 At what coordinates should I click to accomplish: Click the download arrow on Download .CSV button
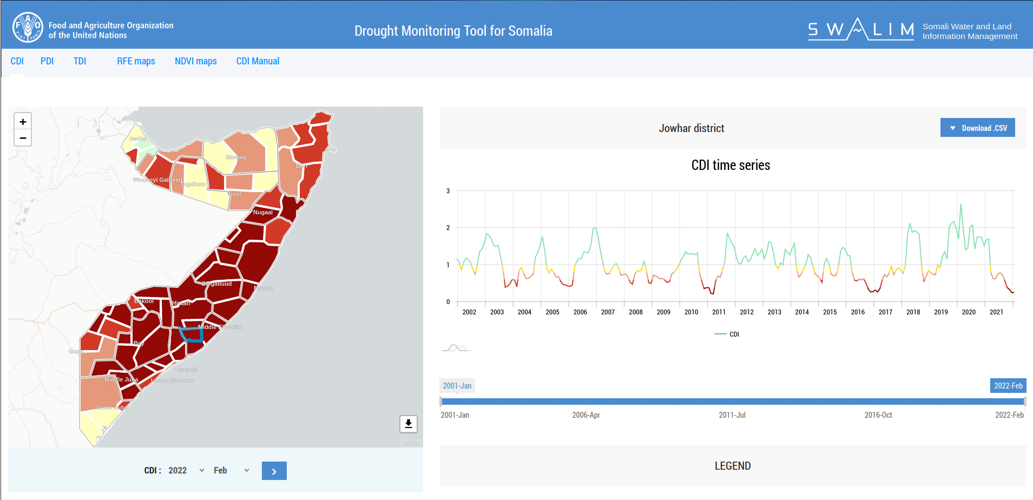(952, 127)
